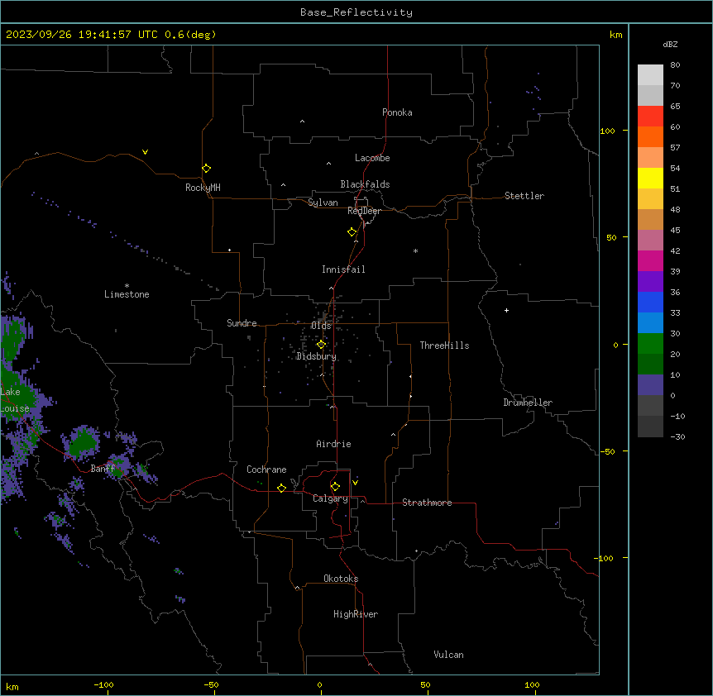Click the 2023/09/26 19:41:57 UTC timestamp
Viewport: 713px width, 696px height.
click(82, 35)
